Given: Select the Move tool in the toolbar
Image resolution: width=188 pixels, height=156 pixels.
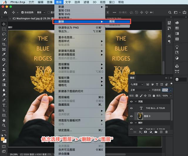Looking at the screenshot, I should (4, 24).
